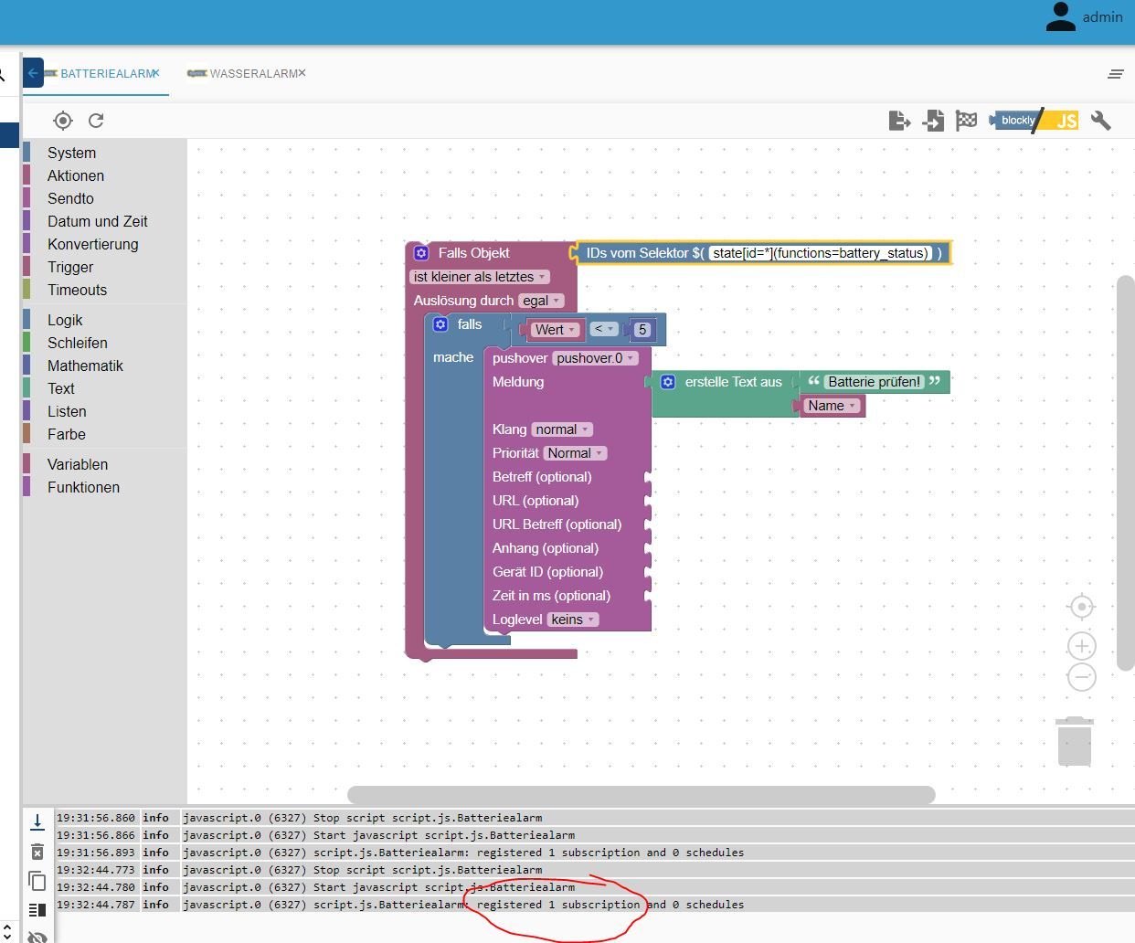Open the 'ist kleiner als letztes' dropdown
Viewport: 1135px width, 943px height.
point(480,277)
